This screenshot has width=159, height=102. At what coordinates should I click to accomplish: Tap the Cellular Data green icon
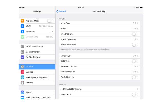[x=22, y=37]
